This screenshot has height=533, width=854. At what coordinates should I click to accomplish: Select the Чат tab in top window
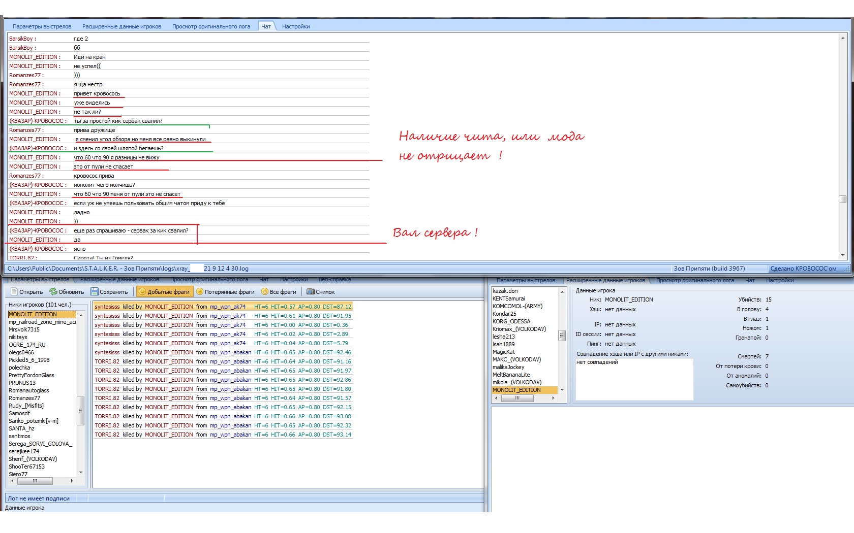coord(266,26)
